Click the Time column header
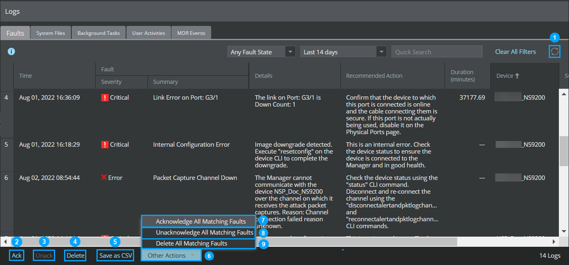569x265 pixels. [x=55, y=76]
